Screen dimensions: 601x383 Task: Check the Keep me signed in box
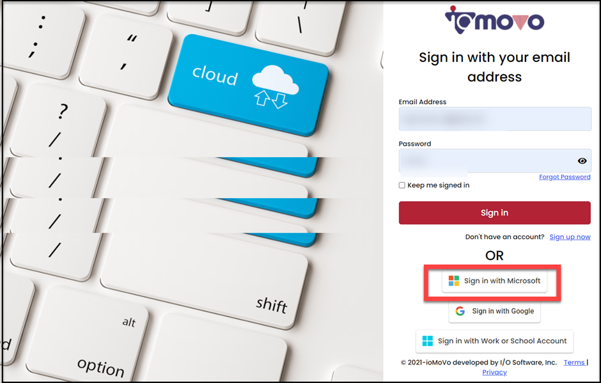point(402,185)
